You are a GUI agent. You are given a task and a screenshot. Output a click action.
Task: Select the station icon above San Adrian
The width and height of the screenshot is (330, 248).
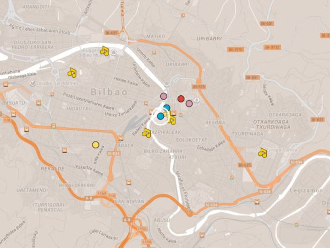coord(128,182)
